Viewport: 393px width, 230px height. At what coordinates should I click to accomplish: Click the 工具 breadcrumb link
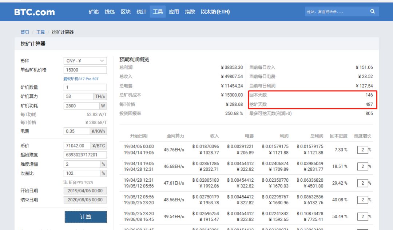point(40,32)
